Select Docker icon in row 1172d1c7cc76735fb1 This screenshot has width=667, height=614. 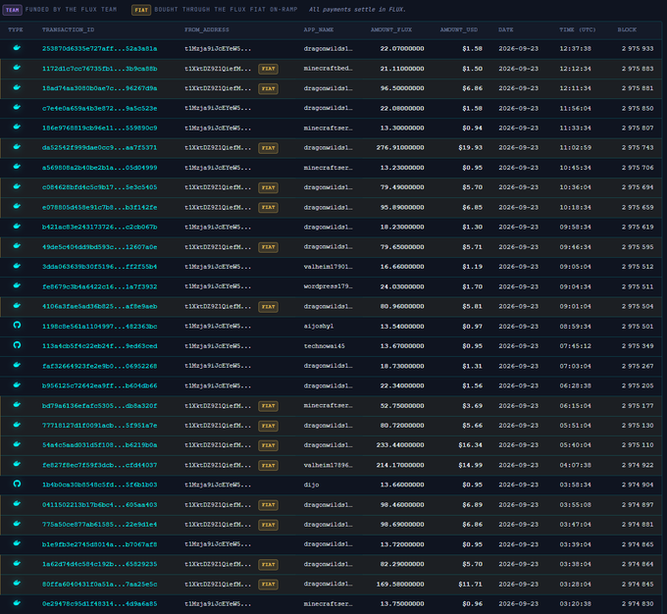[x=17, y=68]
